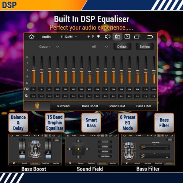Check the Bluetooth status icon
Image resolution: width=183 pixels, height=183 pixels.
point(89,37)
